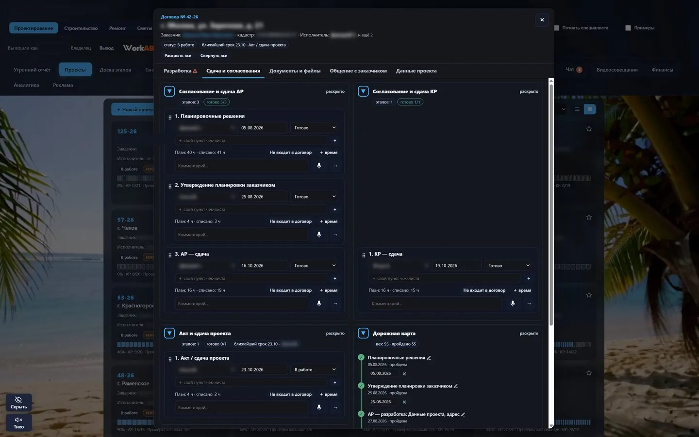Click microphone icon in Планировочные решения comment
The image size is (699, 437).
click(319, 166)
